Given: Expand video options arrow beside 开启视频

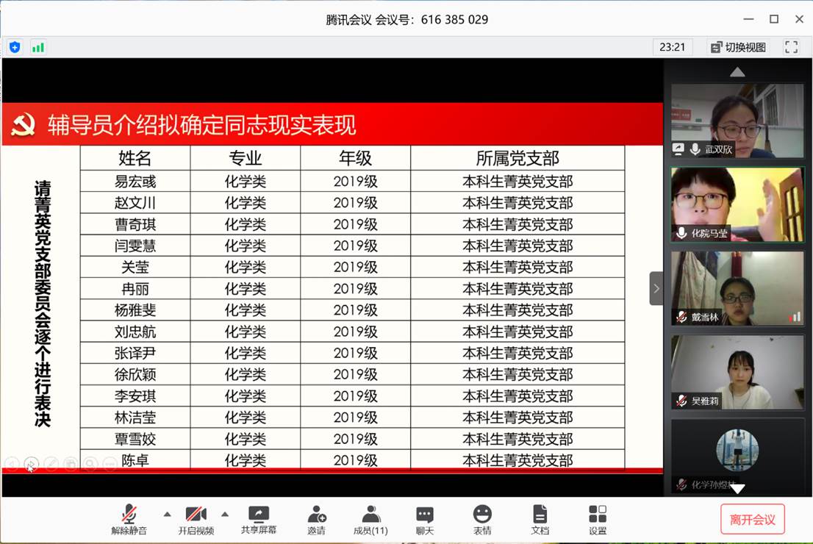Looking at the screenshot, I should [225, 514].
